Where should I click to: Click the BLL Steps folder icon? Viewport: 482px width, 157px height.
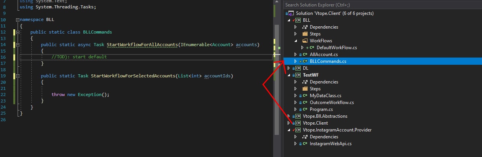pyautogui.click(x=305, y=34)
